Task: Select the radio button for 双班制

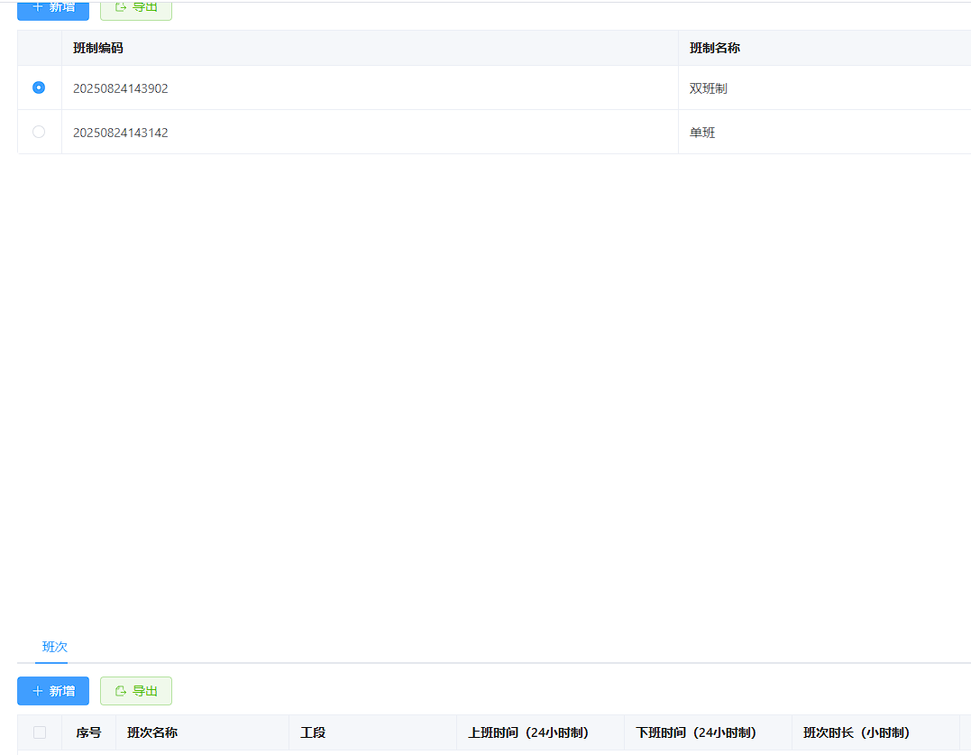Action: coord(38,87)
